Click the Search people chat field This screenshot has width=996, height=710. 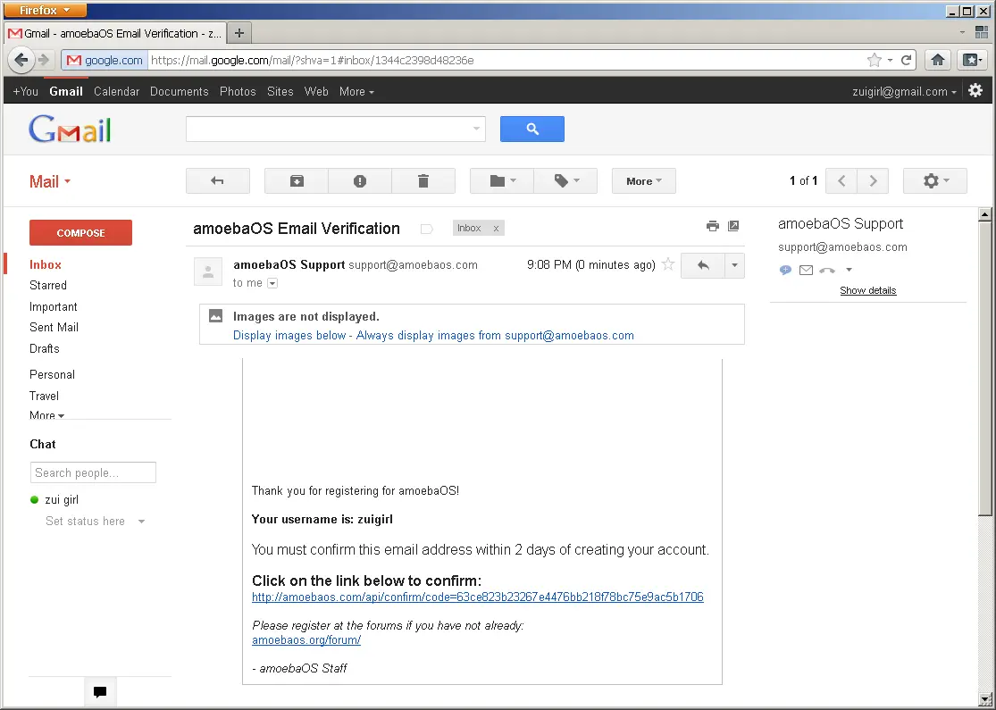click(x=94, y=472)
